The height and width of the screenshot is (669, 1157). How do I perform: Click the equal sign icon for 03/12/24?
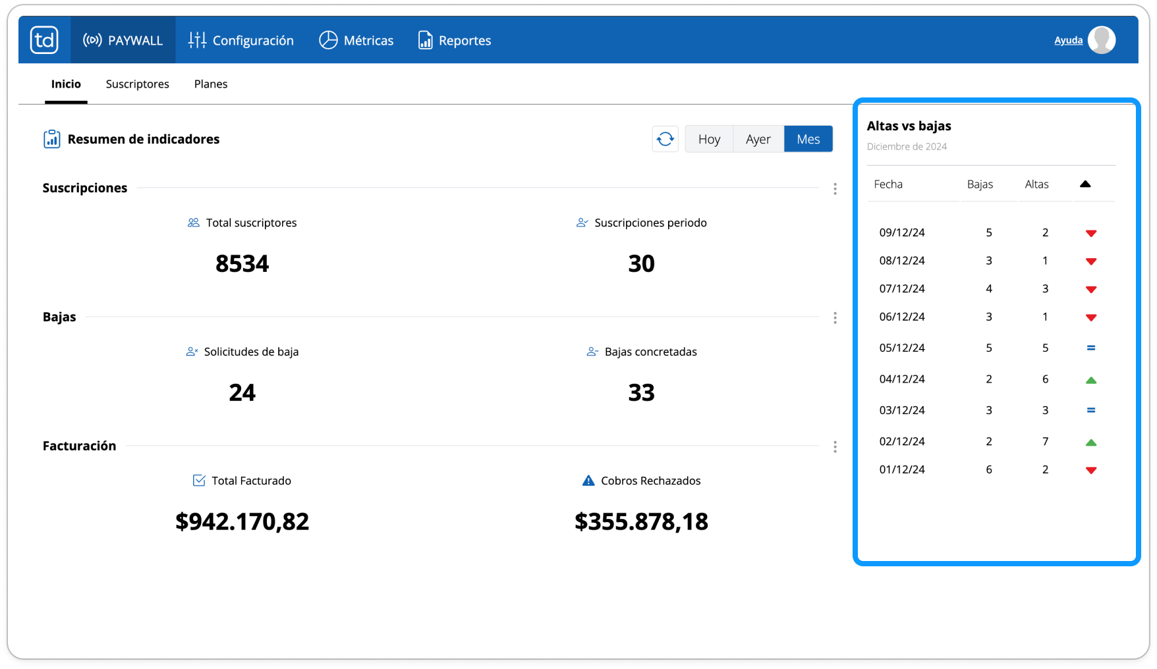click(x=1091, y=410)
